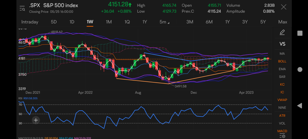Select the 1W candle tab
This screenshot has width=308, height=139.
coord(90,22)
